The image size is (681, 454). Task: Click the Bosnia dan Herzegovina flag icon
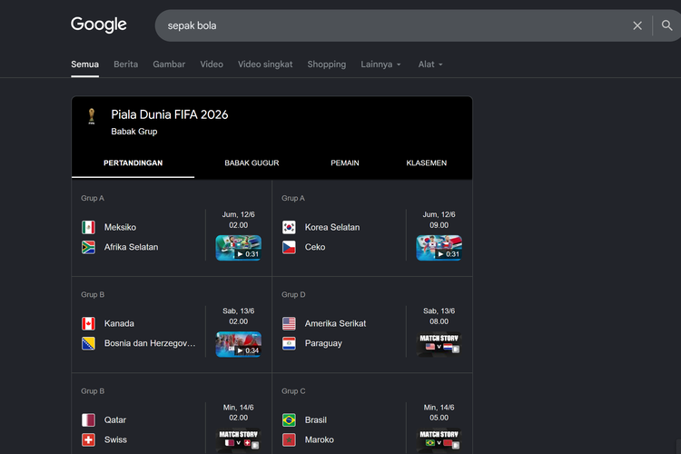pos(89,343)
